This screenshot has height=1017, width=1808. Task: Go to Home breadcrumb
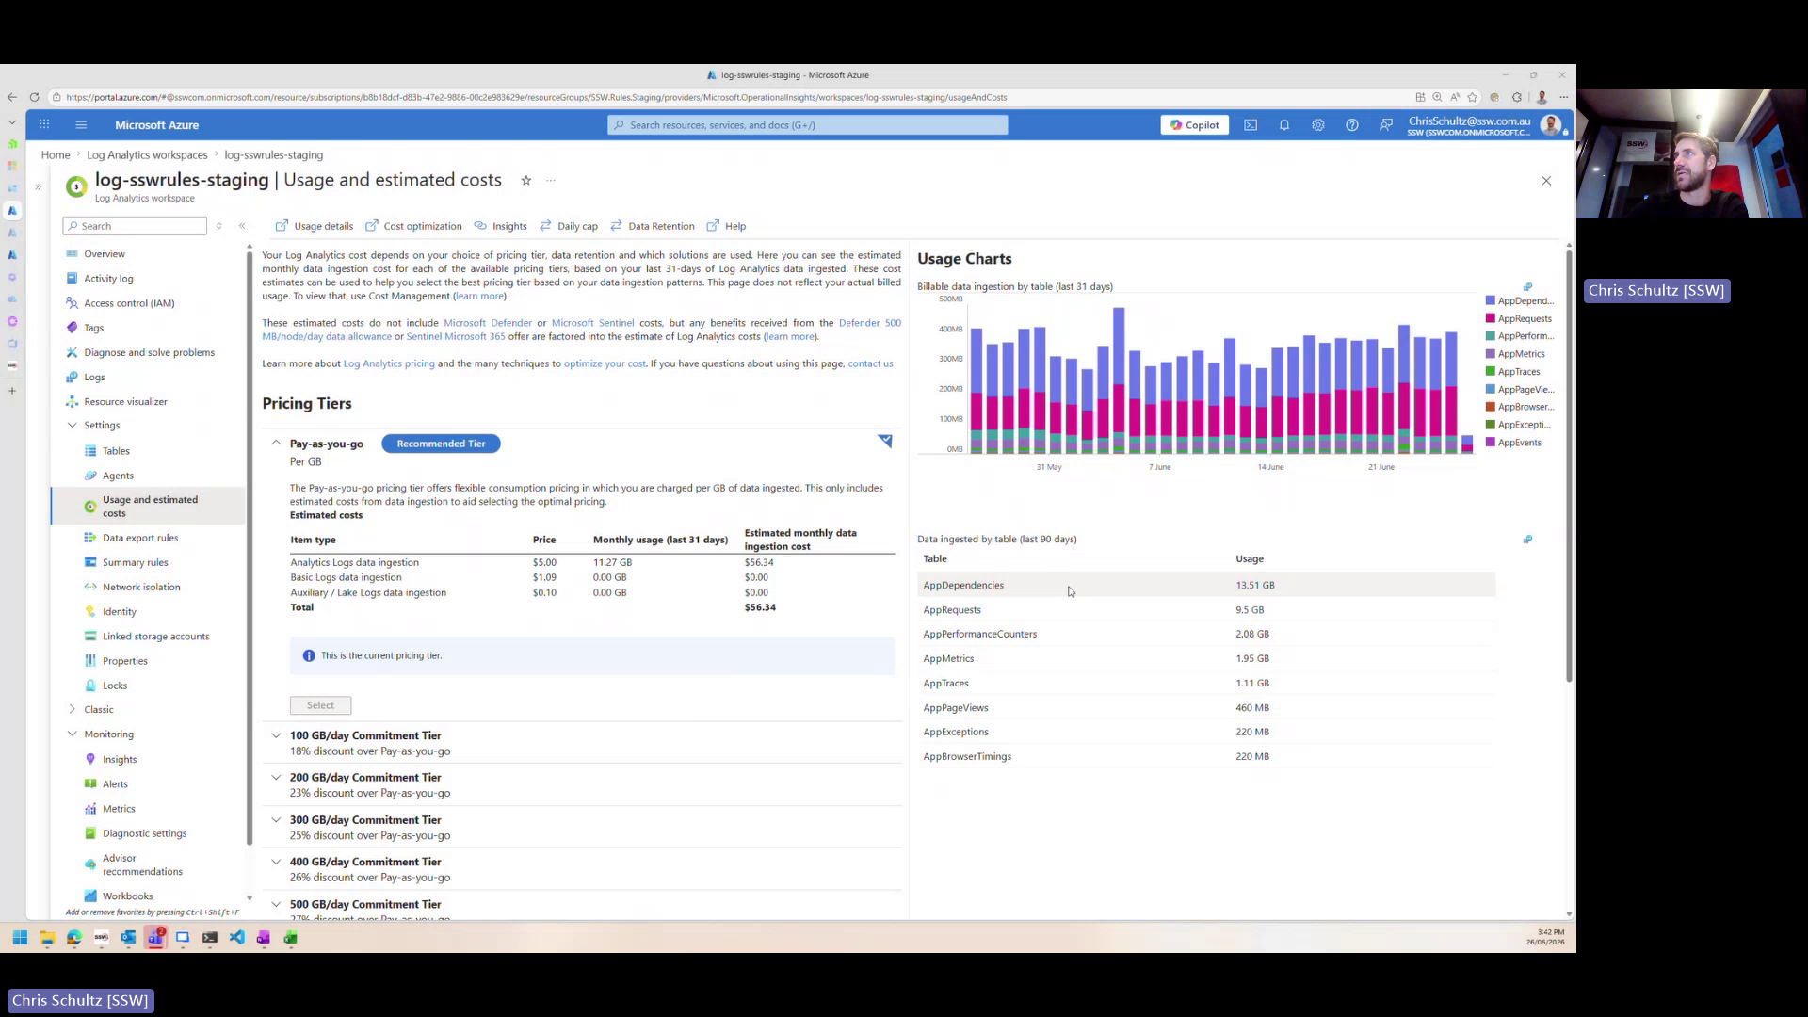click(56, 154)
